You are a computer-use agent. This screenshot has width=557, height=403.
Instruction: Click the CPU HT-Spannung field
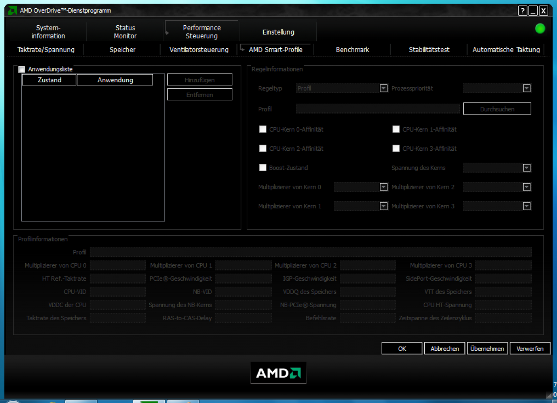click(503, 305)
